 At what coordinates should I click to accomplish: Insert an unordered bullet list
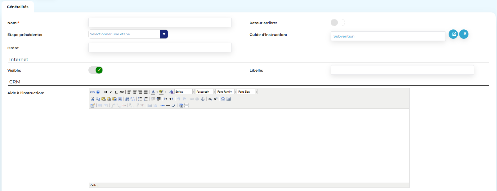[140, 99]
